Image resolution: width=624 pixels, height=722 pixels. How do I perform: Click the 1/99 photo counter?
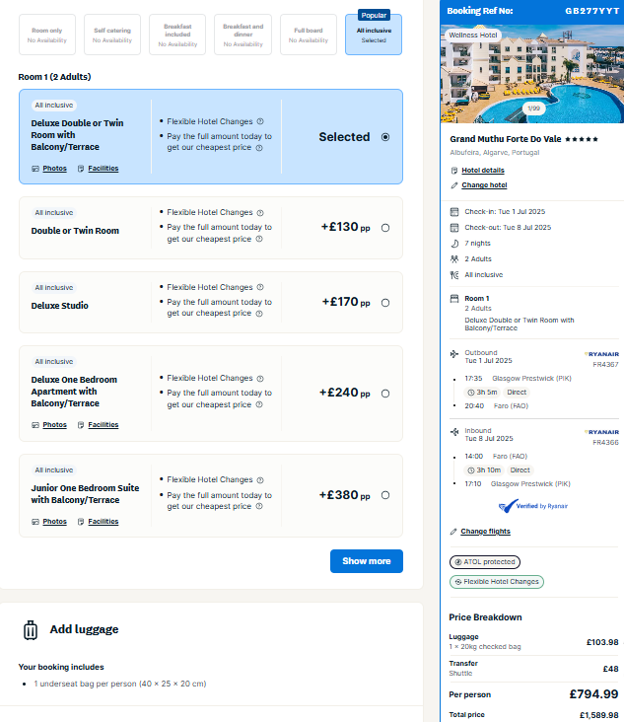click(534, 108)
